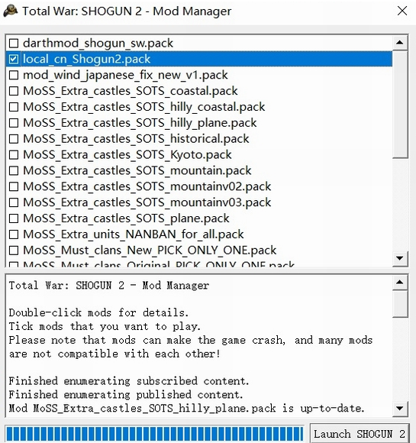Click the Mod Manager title bar app icon

tap(11, 11)
